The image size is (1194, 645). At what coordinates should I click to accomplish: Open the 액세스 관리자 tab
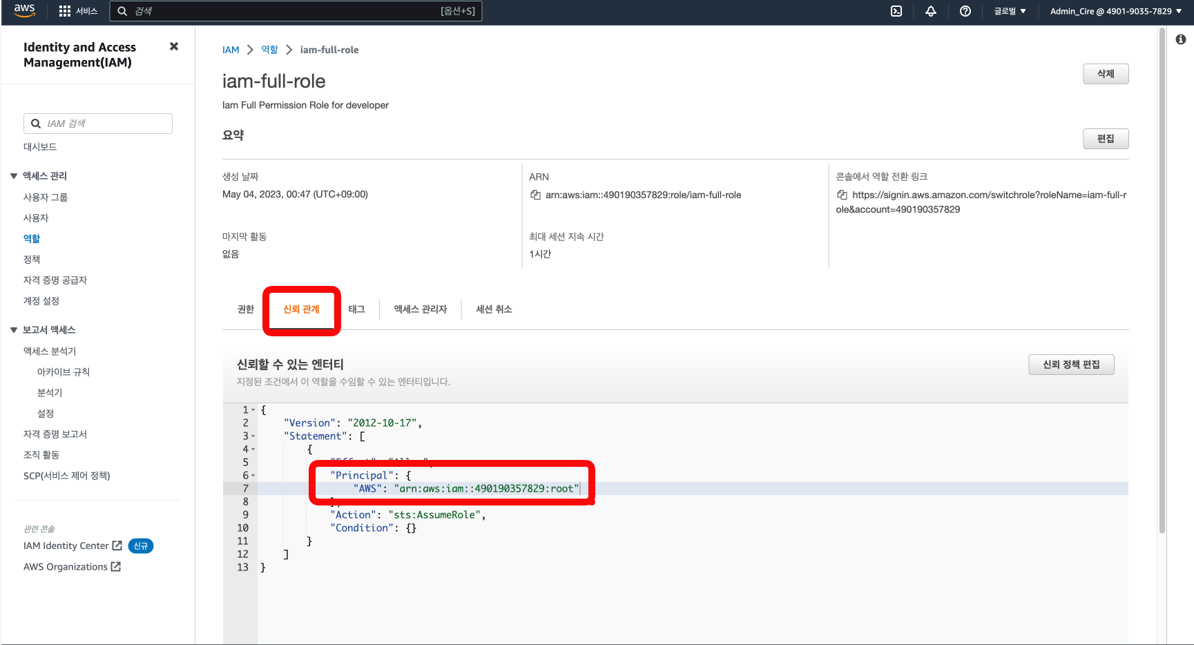[x=421, y=309]
